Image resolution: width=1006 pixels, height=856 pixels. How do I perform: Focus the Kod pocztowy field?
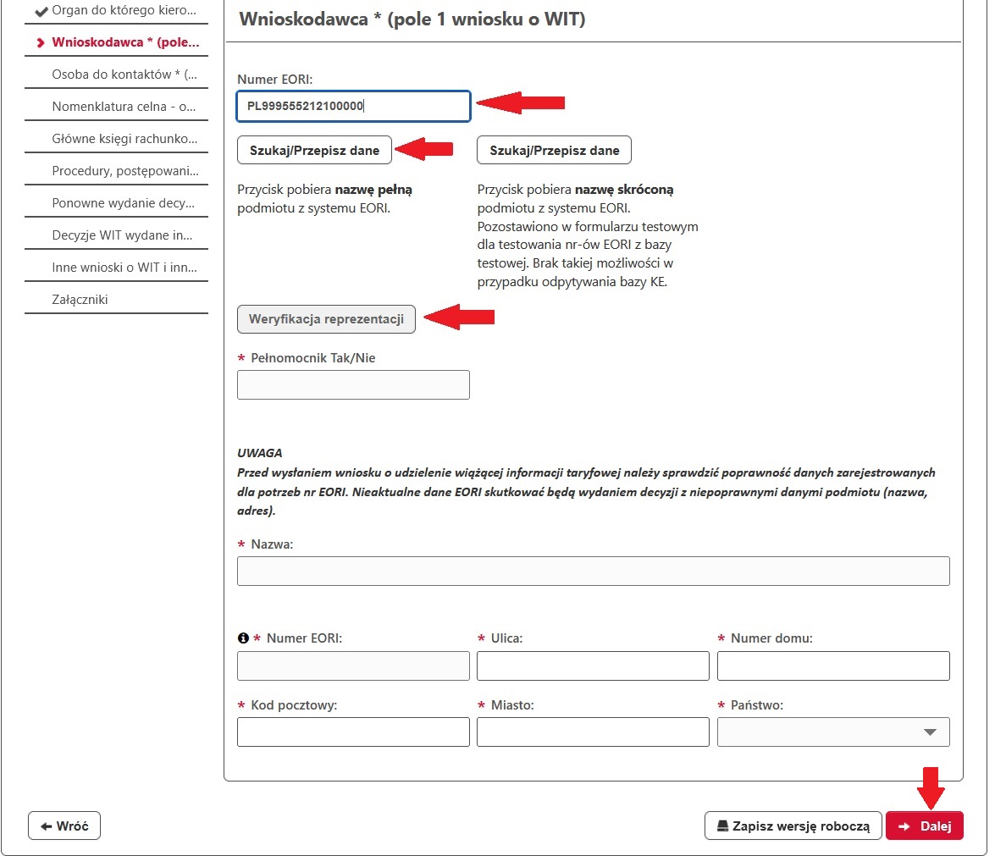353,732
